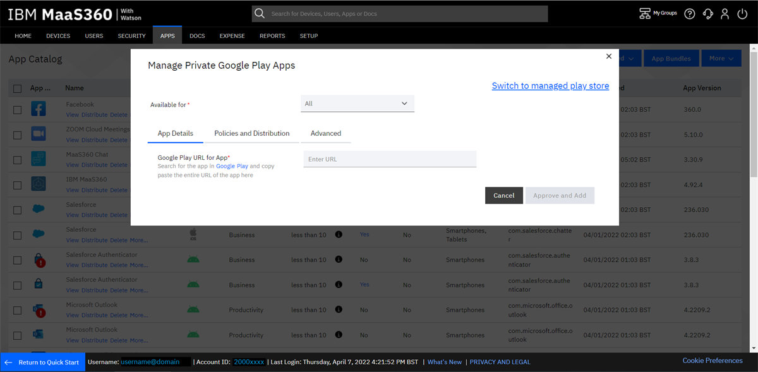Click the info icon in the Salesforce row
The width and height of the screenshot is (758, 372).
click(339, 234)
